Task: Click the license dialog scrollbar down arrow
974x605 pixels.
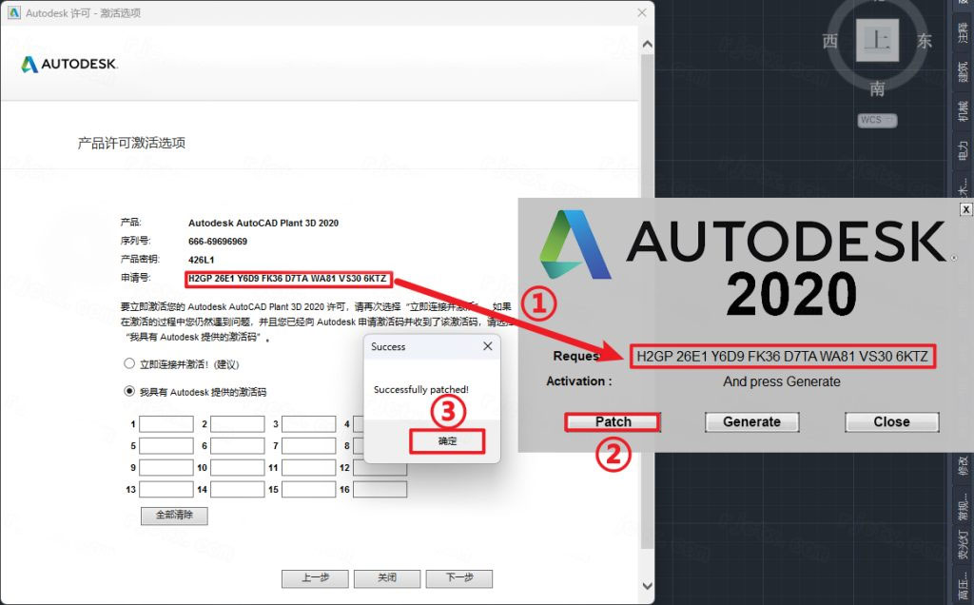Action: pos(647,586)
